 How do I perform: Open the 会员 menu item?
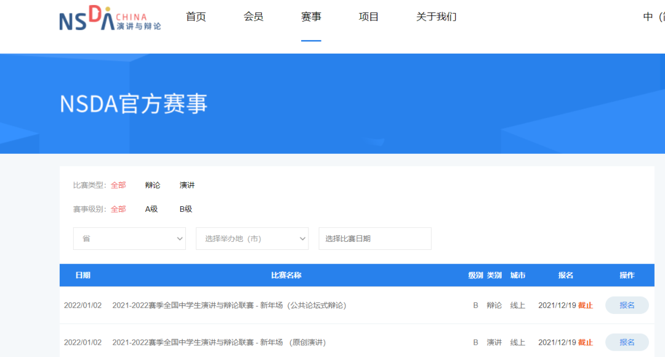pos(254,17)
